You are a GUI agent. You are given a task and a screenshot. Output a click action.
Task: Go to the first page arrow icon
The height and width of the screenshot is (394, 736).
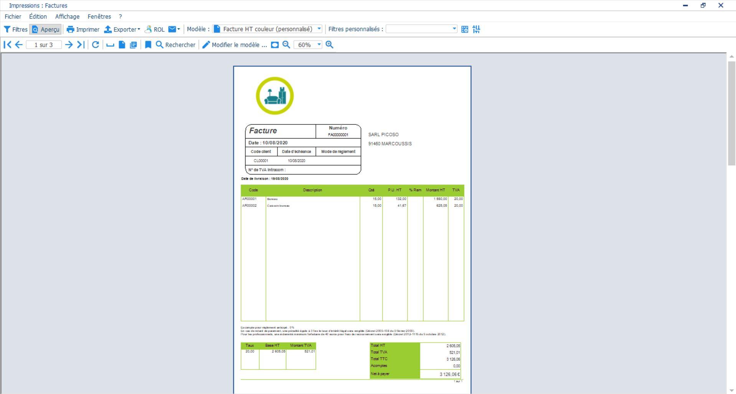[7, 45]
